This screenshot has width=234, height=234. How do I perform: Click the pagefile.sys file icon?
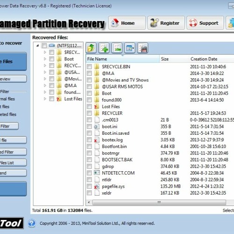click(x=97, y=186)
